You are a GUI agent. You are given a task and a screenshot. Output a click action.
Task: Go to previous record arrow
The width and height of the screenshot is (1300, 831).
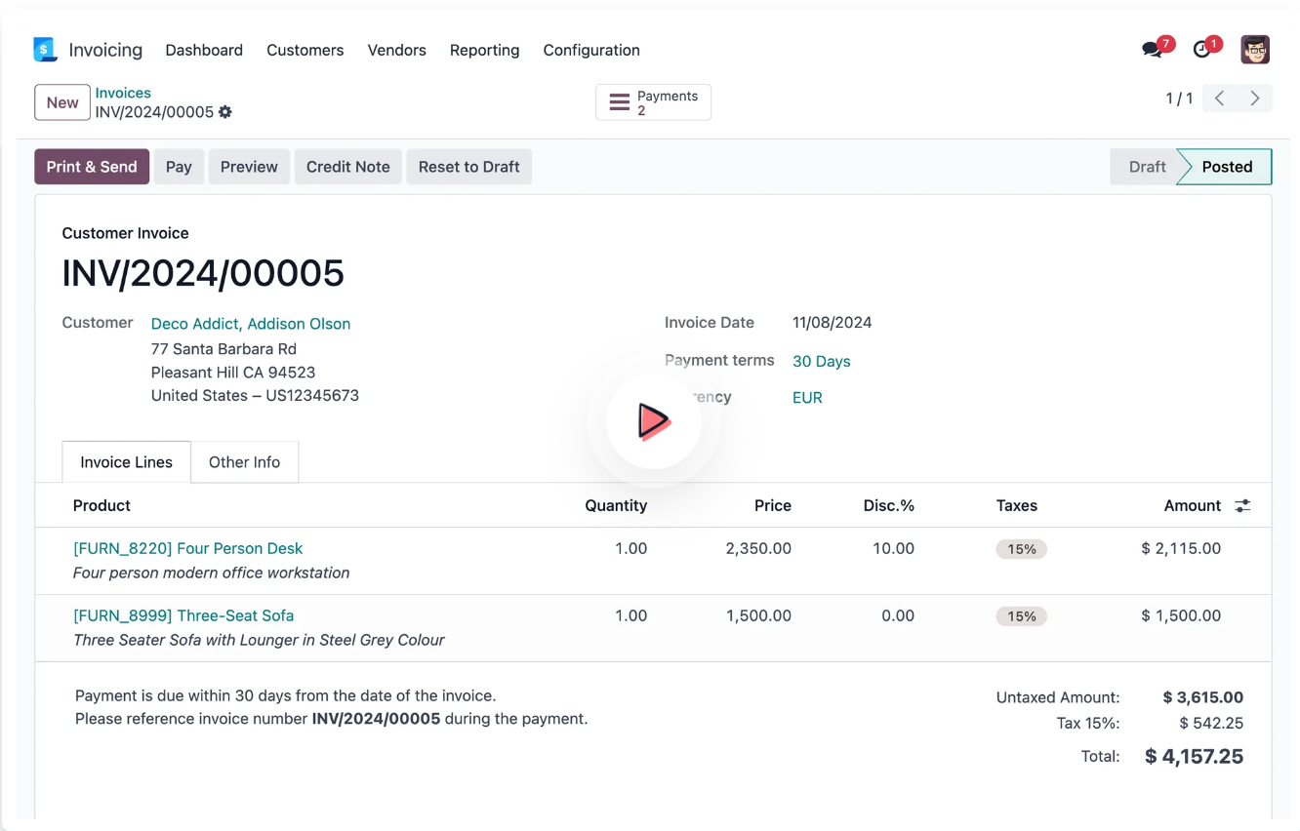(1220, 99)
